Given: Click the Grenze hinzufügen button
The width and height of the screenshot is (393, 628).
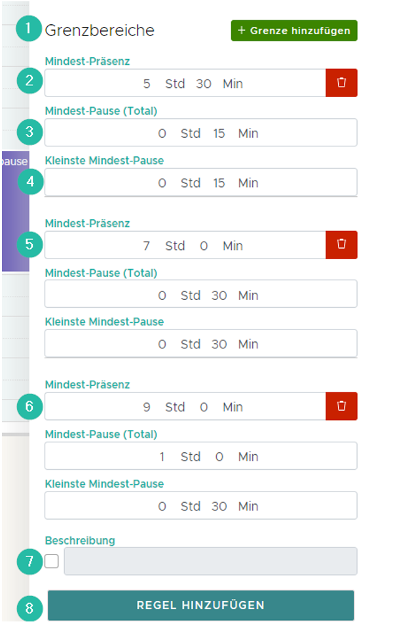Looking at the screenshot, I should 294,30.
